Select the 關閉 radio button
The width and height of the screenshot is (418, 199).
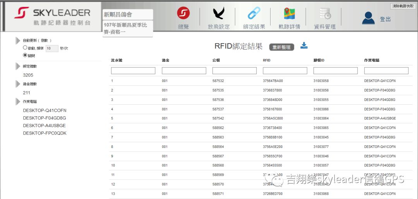(25, 55)
